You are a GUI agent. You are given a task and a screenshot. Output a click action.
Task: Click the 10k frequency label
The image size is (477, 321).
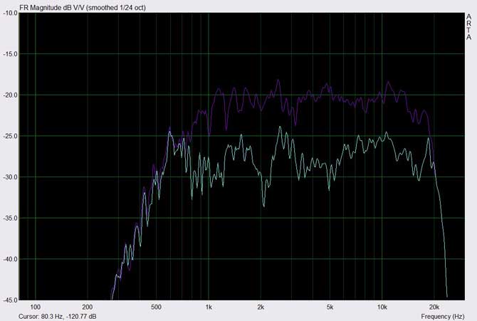382,307
